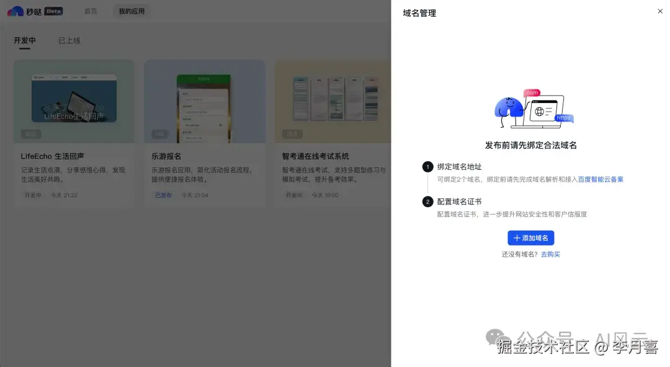
Task: Click step 1 icon 绑定域名地址
Action: [x=427, y=166]
